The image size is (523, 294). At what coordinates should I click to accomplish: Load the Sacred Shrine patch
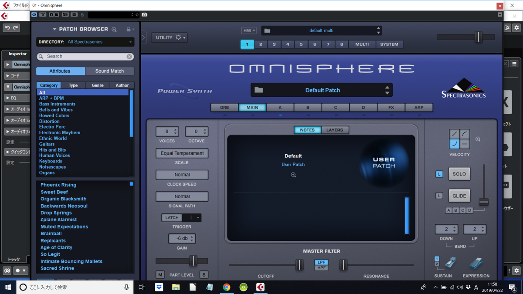coord(58,268)
